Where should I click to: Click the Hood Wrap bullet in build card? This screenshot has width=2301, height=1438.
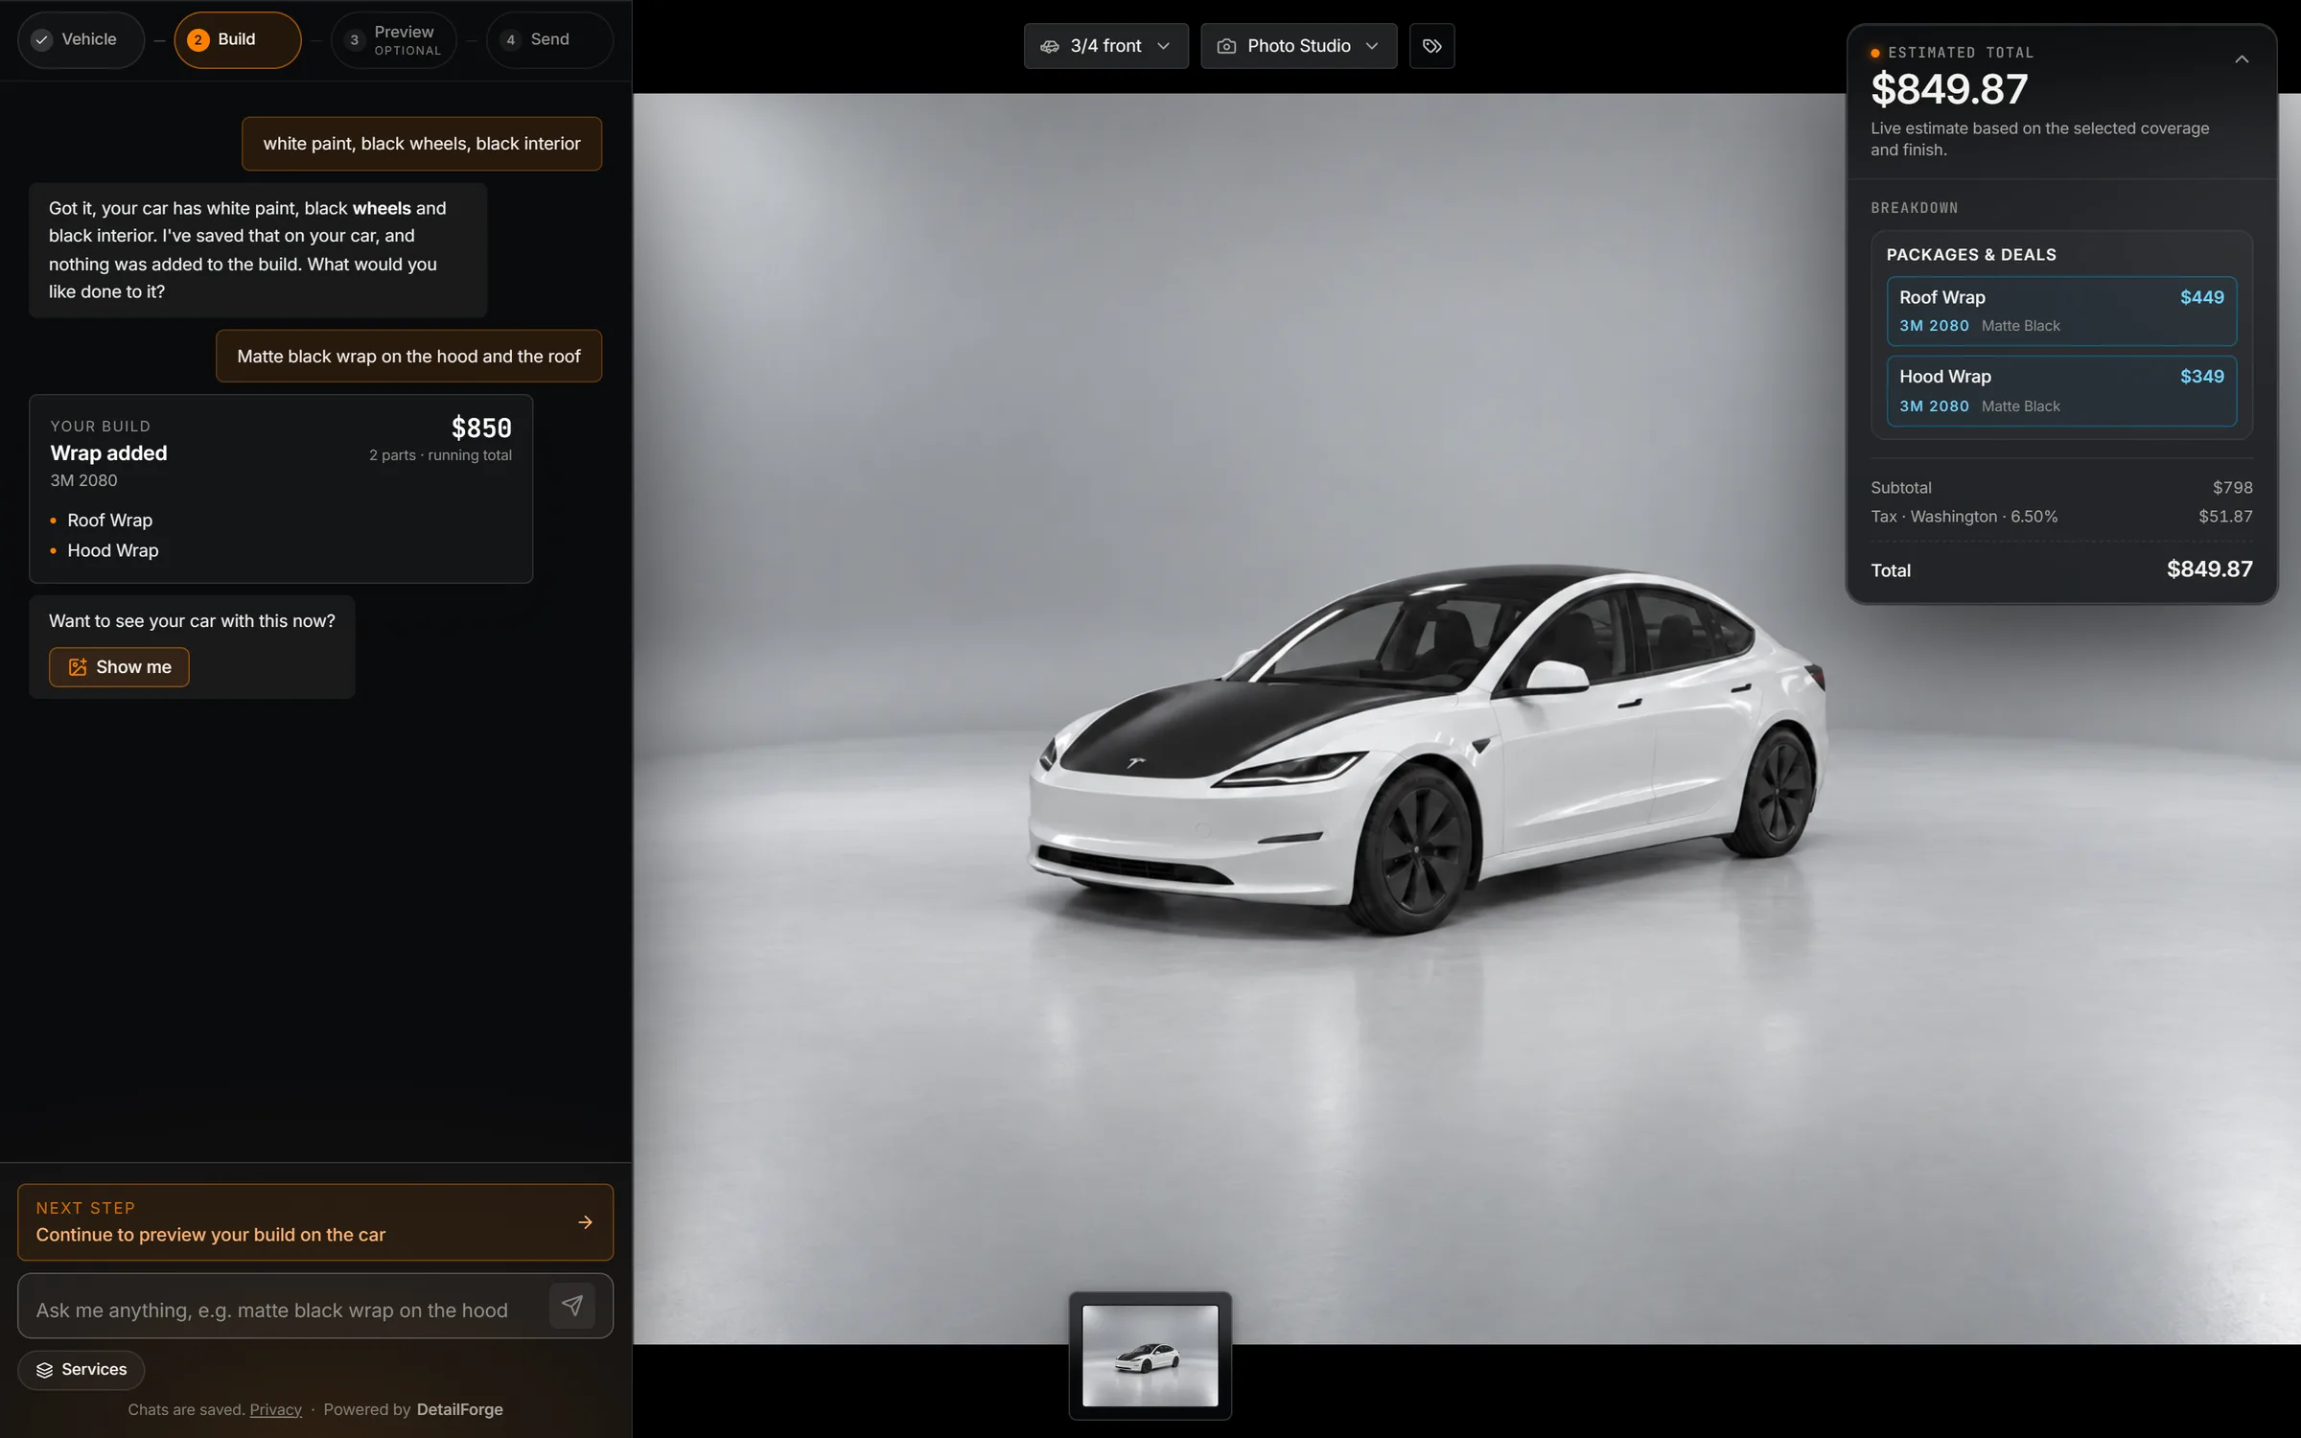pos(112,550)
